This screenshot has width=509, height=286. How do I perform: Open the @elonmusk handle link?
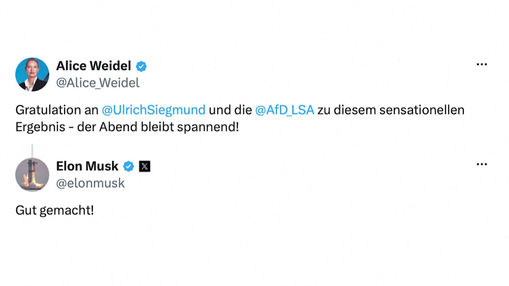[x=90, y=183]
